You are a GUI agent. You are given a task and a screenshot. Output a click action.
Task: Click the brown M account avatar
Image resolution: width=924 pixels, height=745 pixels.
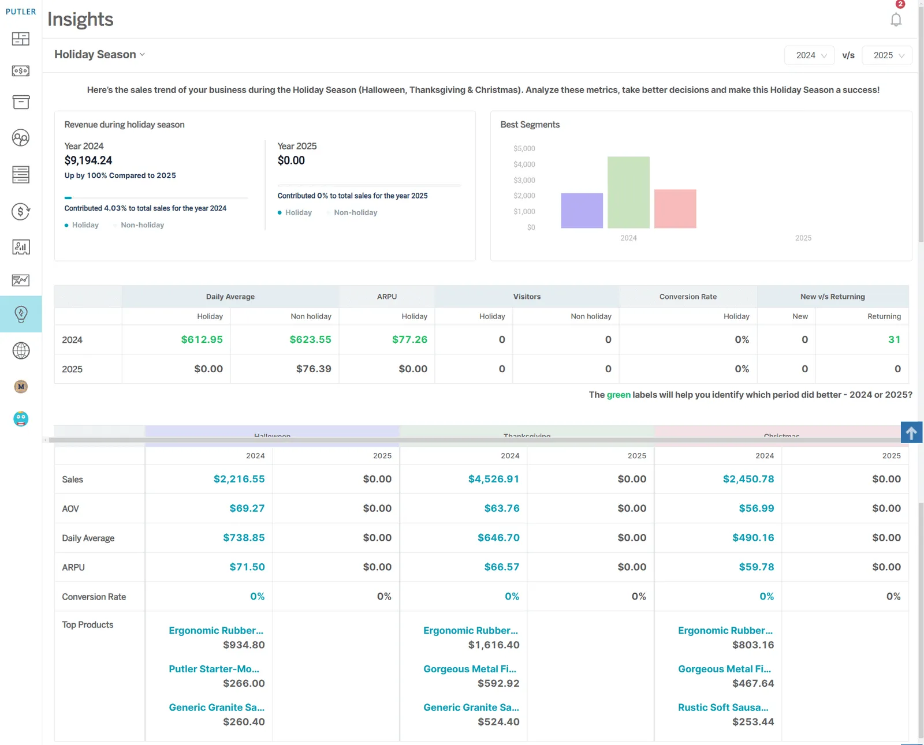21,387
